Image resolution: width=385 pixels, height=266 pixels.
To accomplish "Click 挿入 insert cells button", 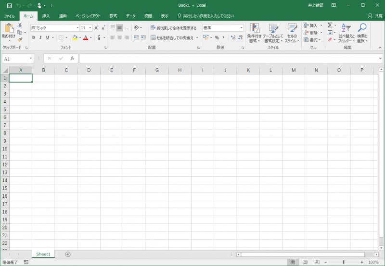I will click(310, 25).
